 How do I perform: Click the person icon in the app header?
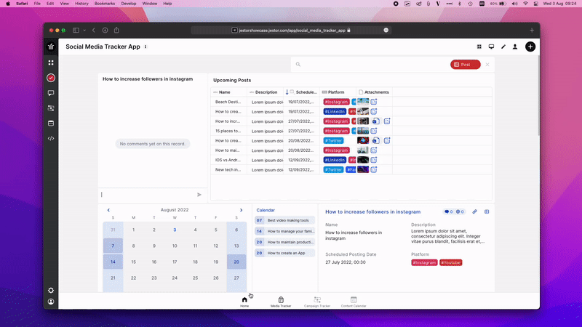click(515, 47)
